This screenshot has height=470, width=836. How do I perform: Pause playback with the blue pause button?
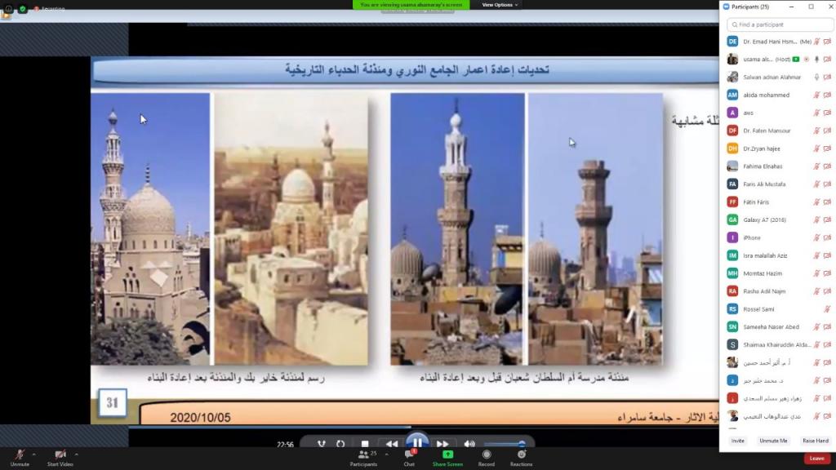(417, 443)
